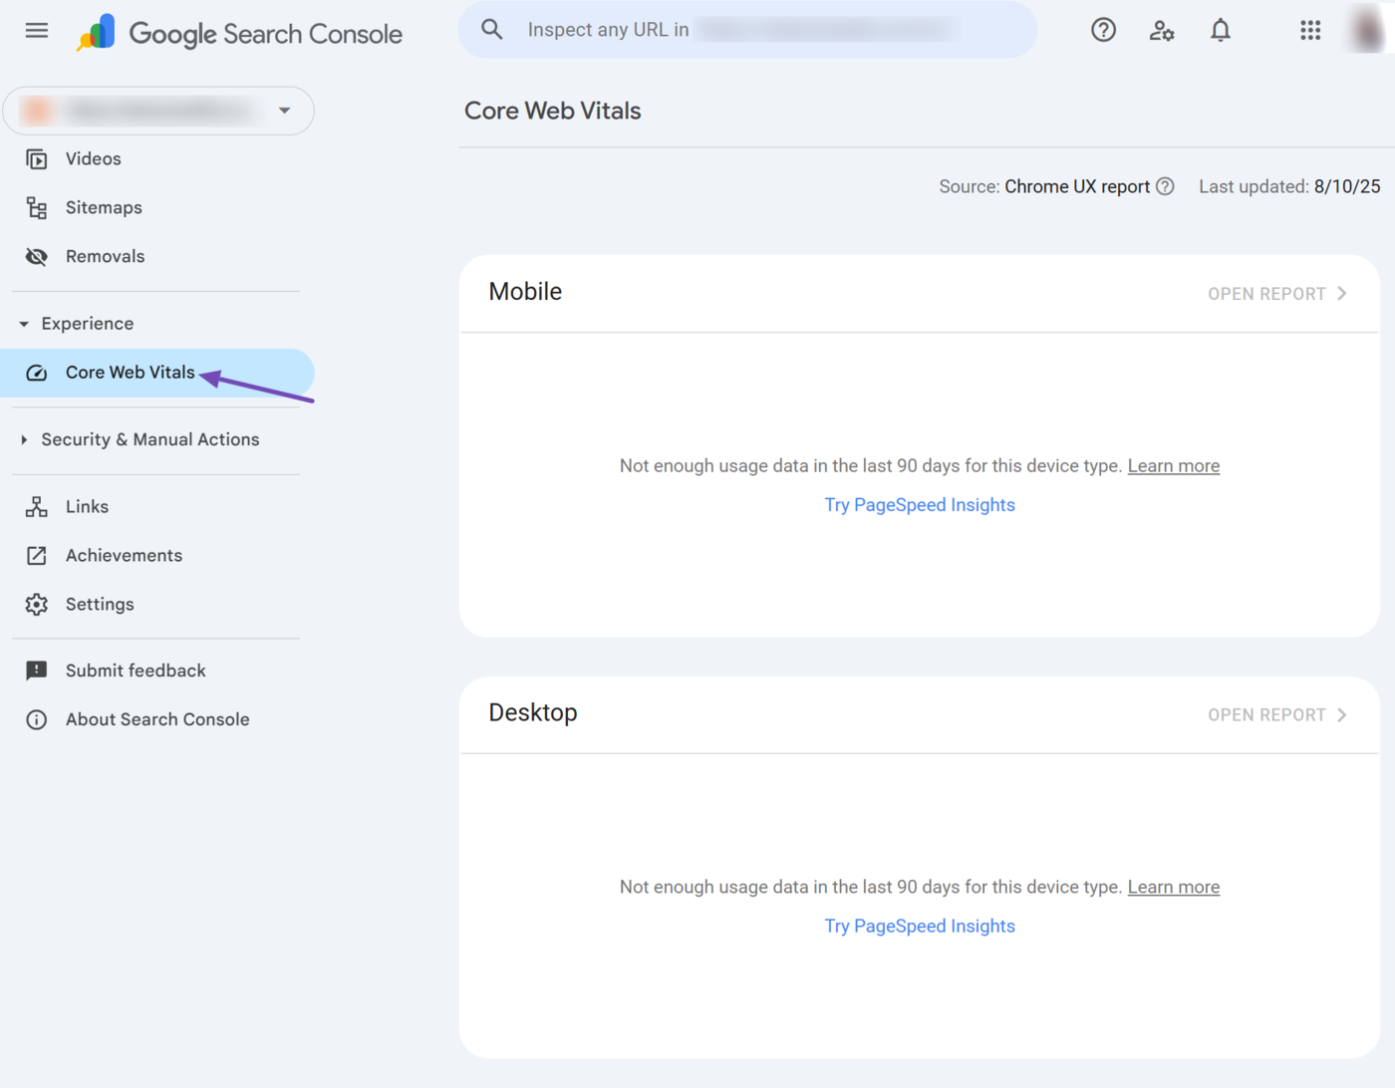1395x1088 pixels.
Task: Click Learn more in Desktop card
Action: point(1173,887)
